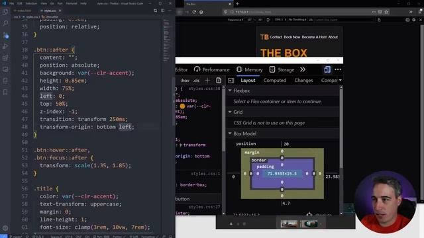
Task: Open VS Code Manage gear at bottom
Action: (5, 228)
